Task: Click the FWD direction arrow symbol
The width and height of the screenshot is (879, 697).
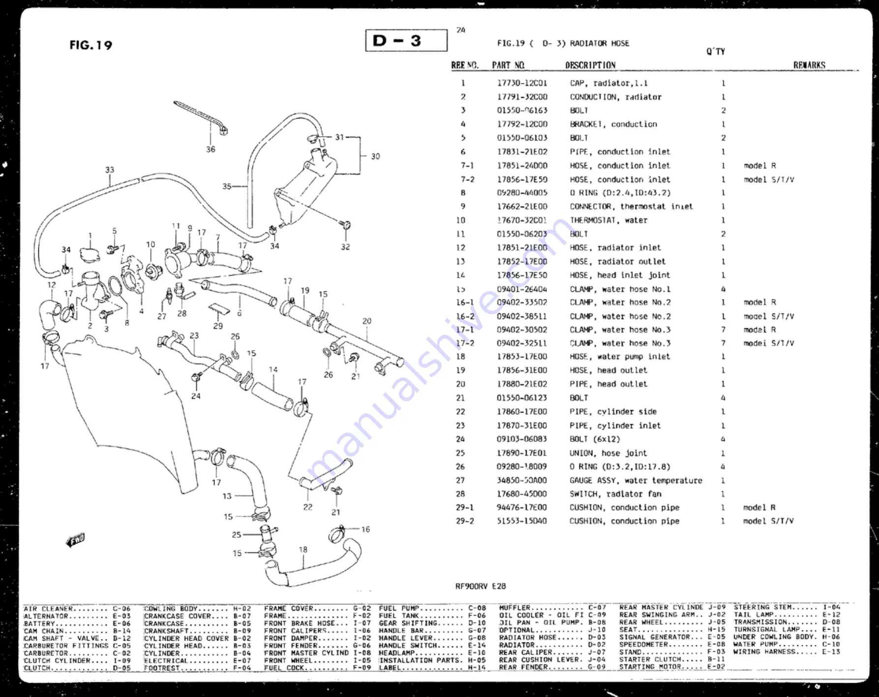Action: [76, 540]
